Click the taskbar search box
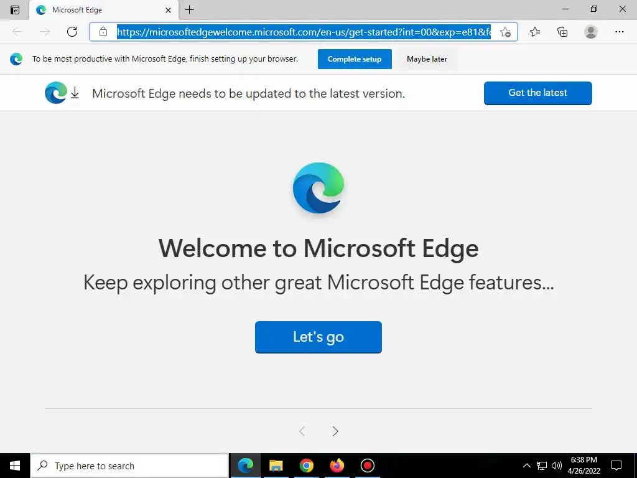The image size is (637, 478). point(129,466)
